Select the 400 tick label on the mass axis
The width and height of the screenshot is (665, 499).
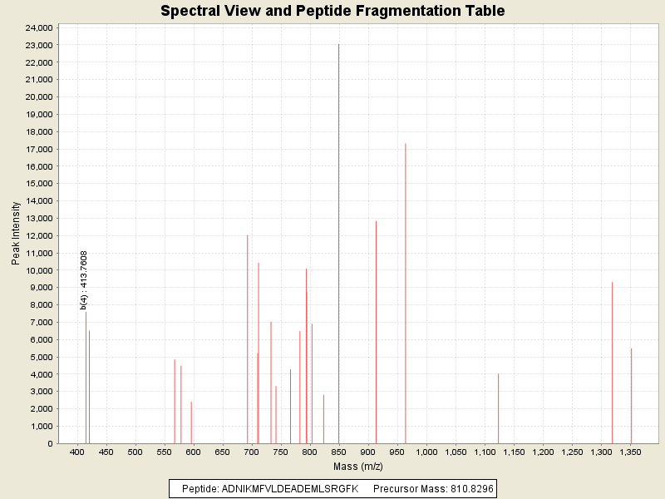(x=77, y=452)
